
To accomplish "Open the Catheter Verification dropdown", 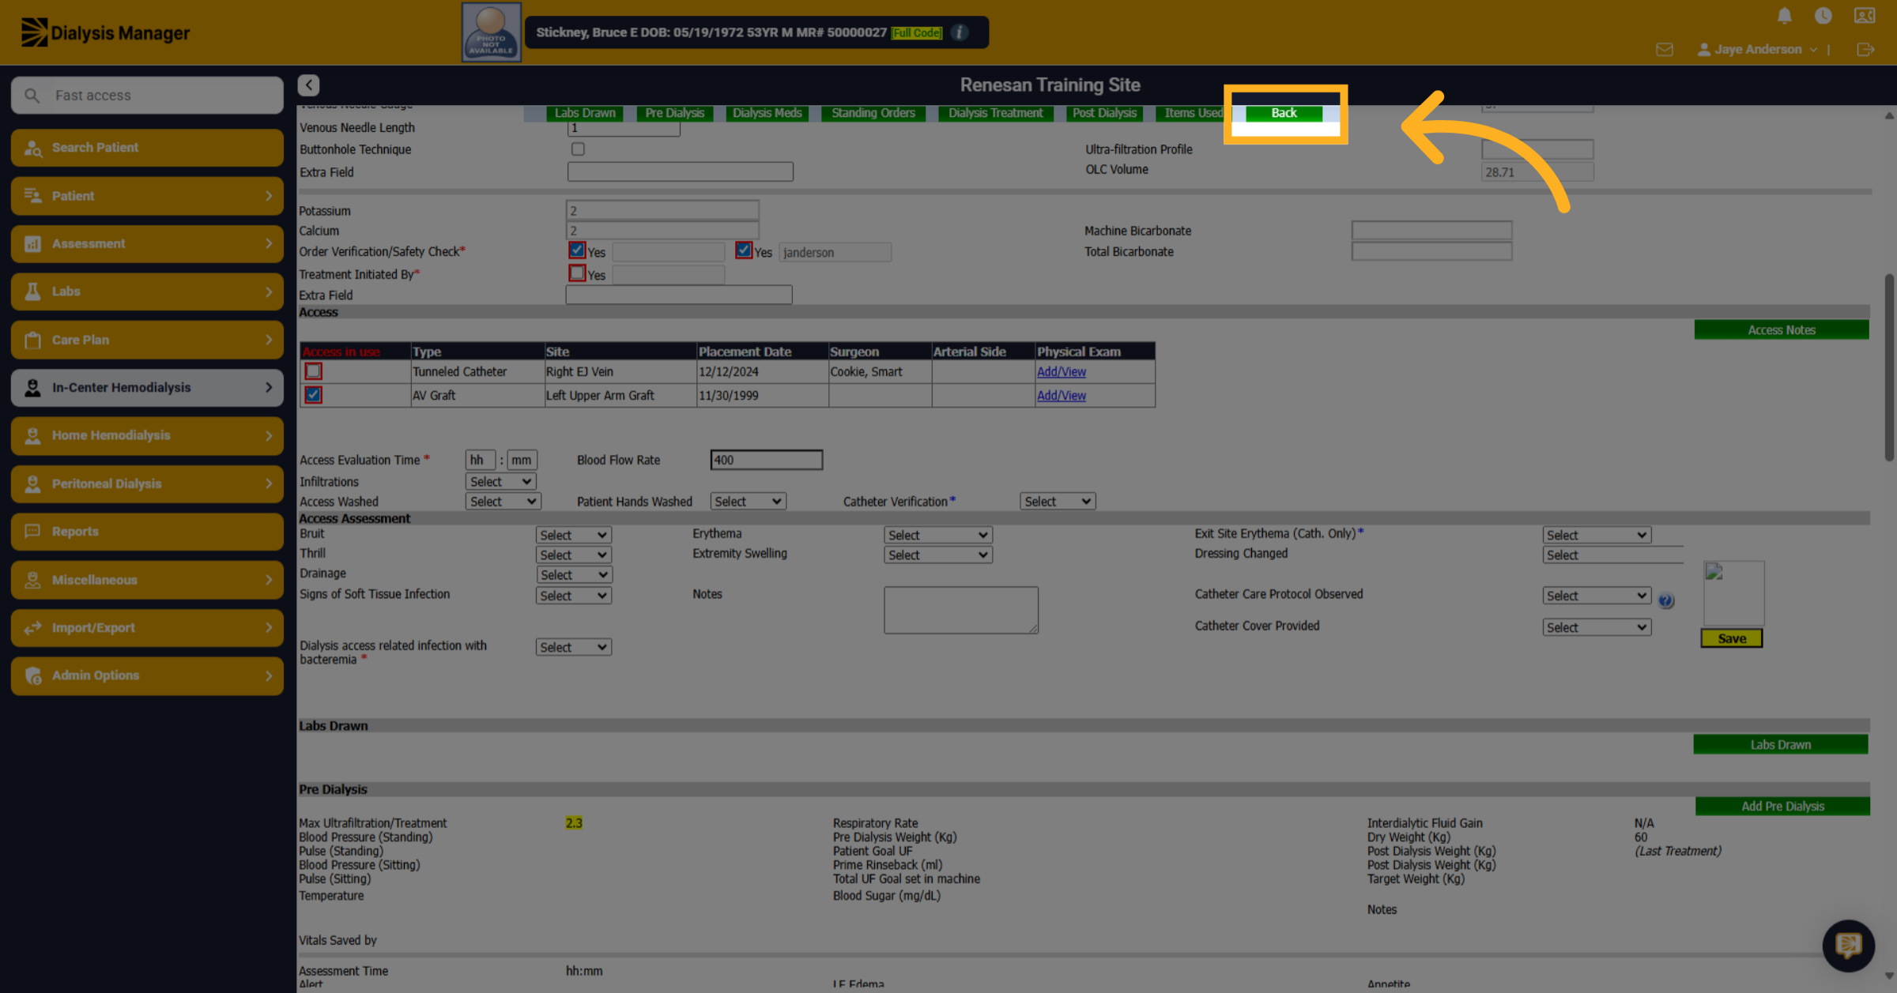I will tap(1058, 502).
